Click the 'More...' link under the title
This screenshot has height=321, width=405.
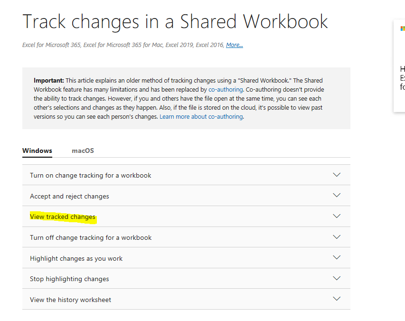point(234,45)
